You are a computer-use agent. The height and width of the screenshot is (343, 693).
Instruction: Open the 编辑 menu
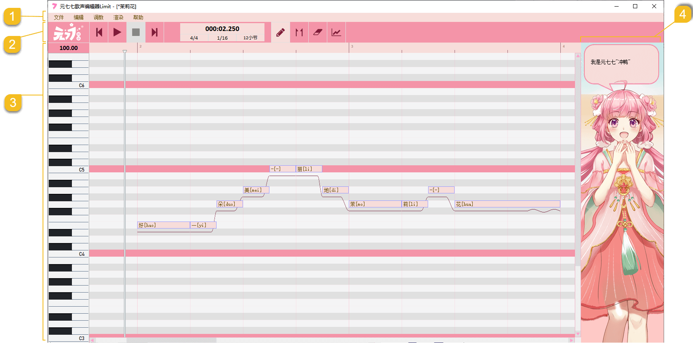(79, 17)
